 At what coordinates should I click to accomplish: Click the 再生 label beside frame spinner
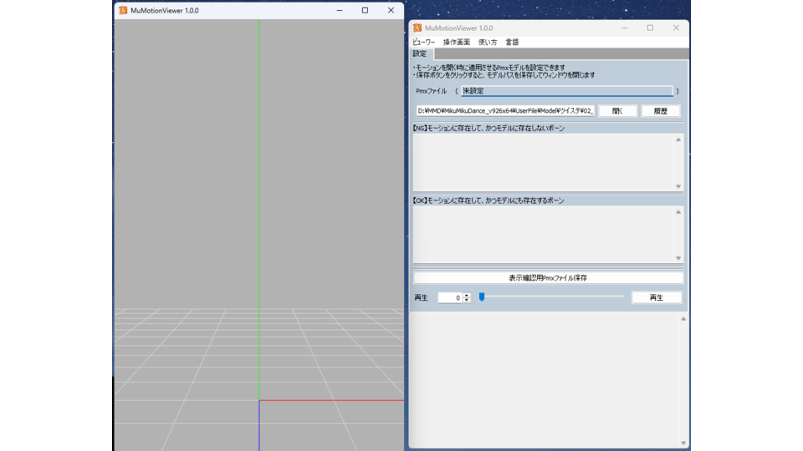point(421,297)
